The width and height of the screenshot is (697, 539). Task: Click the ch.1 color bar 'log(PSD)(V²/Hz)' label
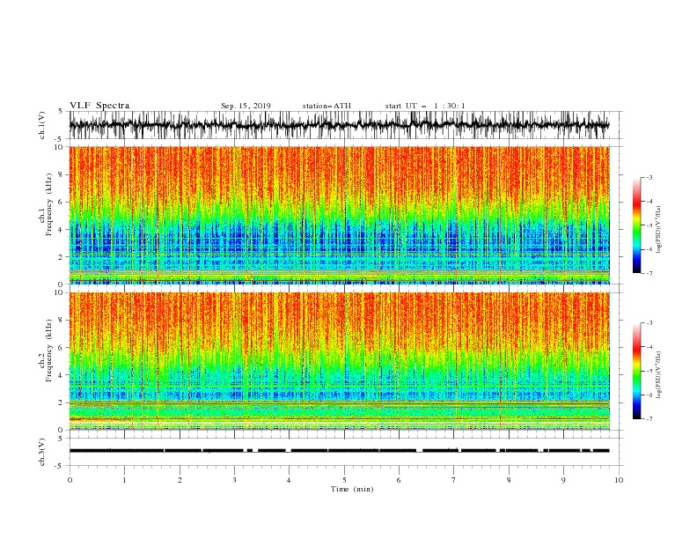click(659, 230)
